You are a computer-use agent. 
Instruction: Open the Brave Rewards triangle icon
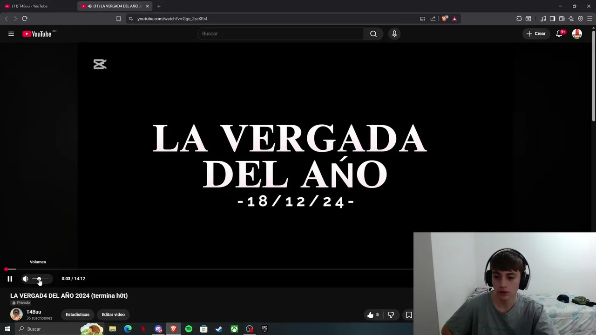click(454, 19)
